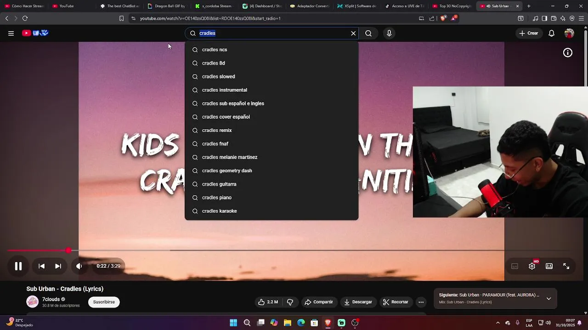This screenshot has height=330, width=588.
Task: Toggle video subtitles
Action: (515, 266)
